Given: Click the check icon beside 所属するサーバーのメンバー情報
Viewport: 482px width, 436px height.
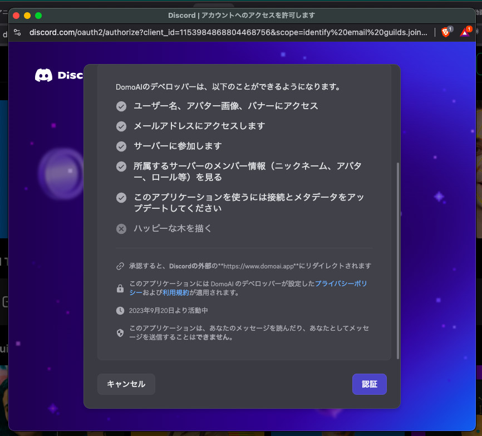Looking at the screenshot, I should (x=121, y=166).
